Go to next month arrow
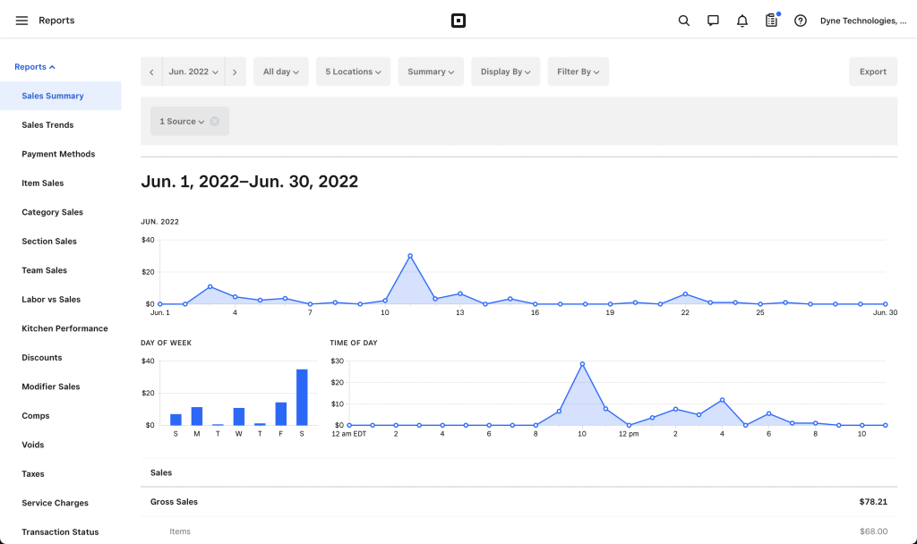 [x=235, y=72]
